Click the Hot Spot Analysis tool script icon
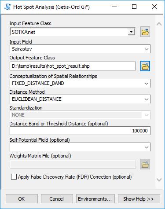165x209 pixels. (x=7, y=7)
